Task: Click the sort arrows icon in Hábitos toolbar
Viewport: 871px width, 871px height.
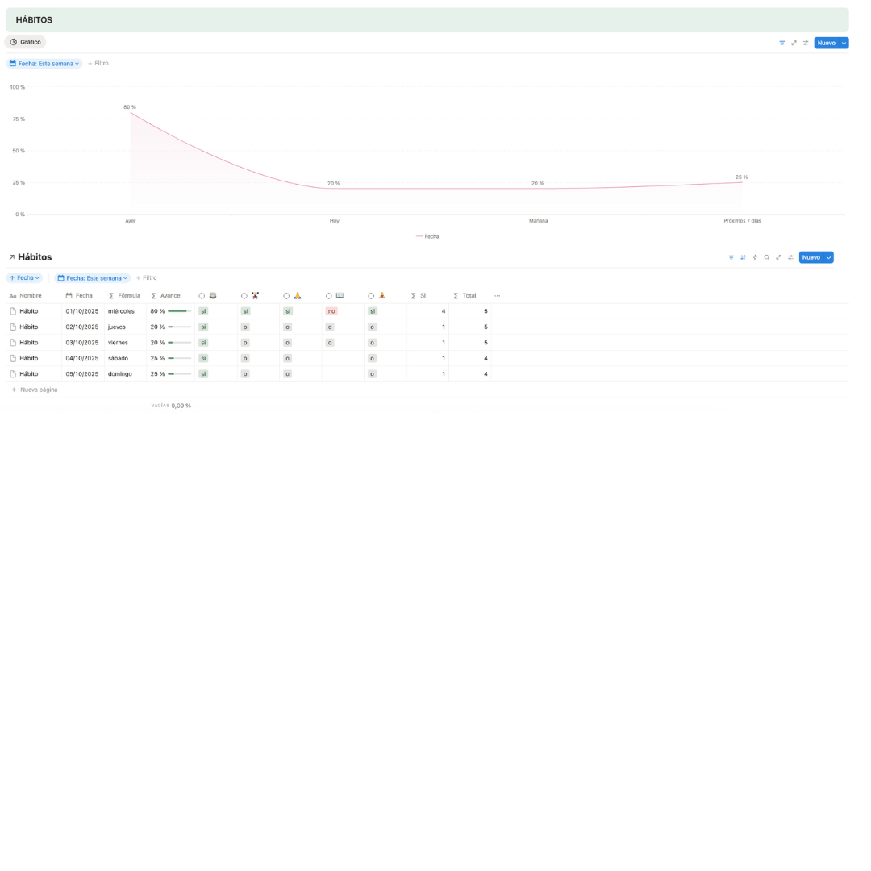Action: tap(743, 257)
